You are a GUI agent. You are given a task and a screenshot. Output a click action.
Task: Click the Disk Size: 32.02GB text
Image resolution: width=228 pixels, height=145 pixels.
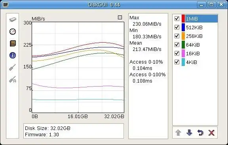[x=47, y=128]
